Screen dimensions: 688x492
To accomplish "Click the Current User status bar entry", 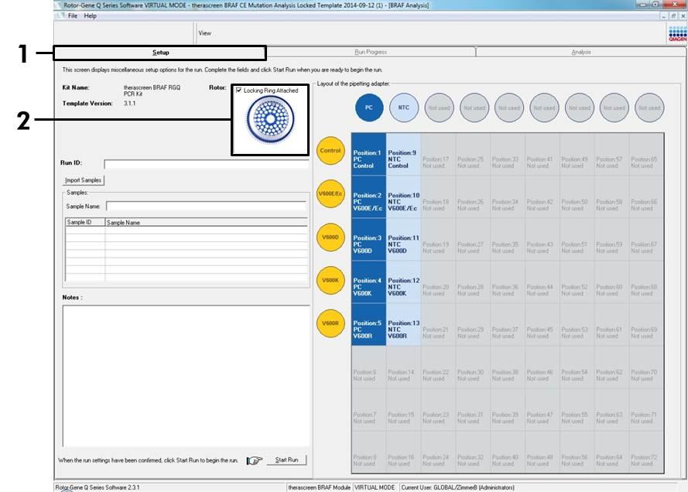I will pos(457,487).
